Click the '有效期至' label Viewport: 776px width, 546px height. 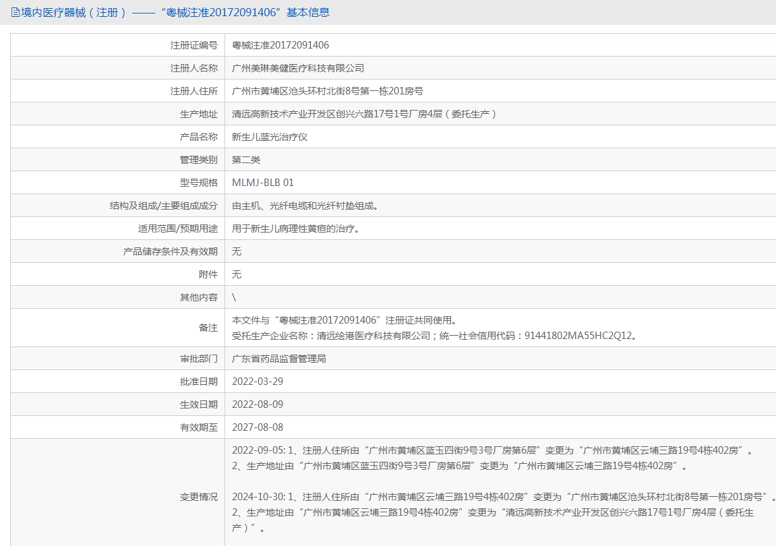tap(198, 427)
